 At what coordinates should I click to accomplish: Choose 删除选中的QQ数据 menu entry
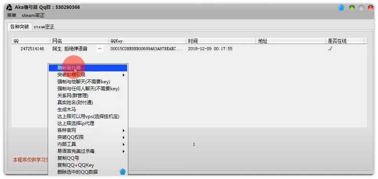(78, 172)
